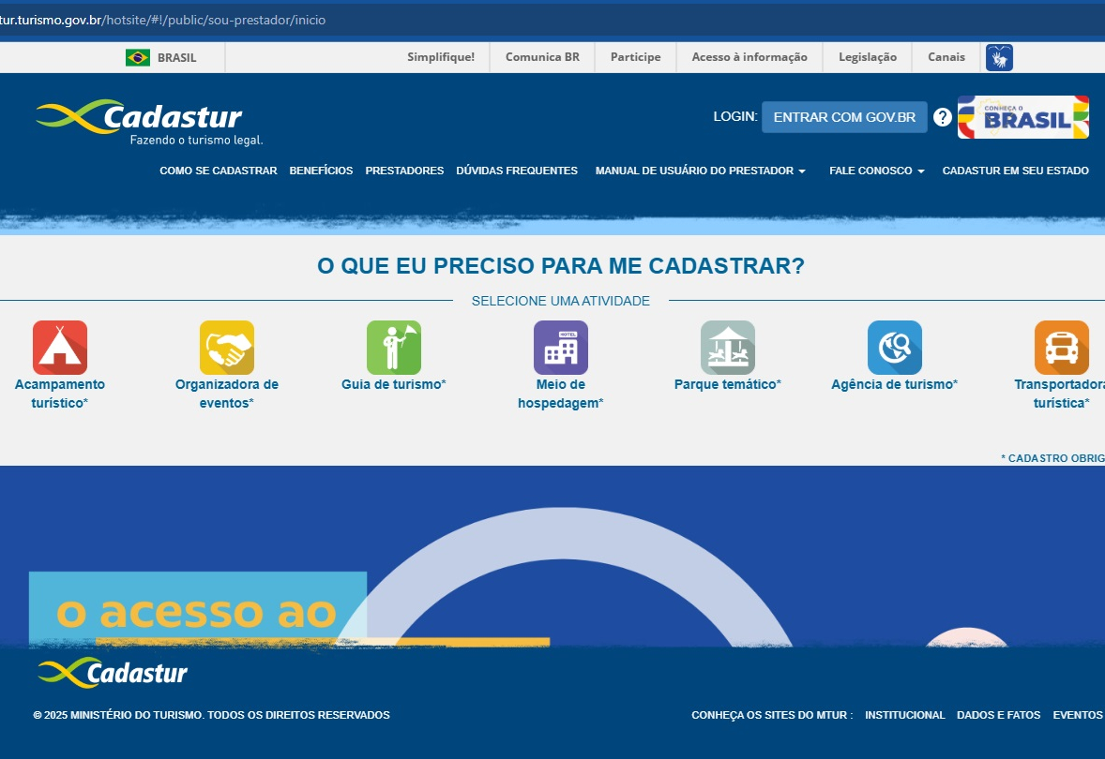The width and height of the screenshot is (1105, 759).
Task: Pick the Meio de hospedagem hotel icon
Action: point(561,348)
